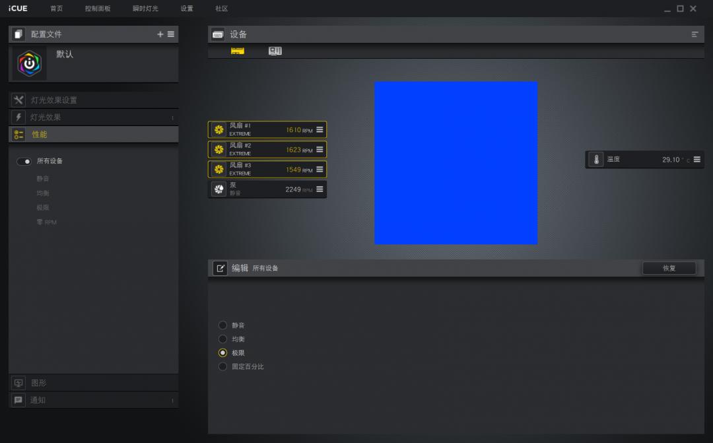Viewport: 713px width, 443px height.
Task: Open the 图形 graphing section
Action: (93, 383)
